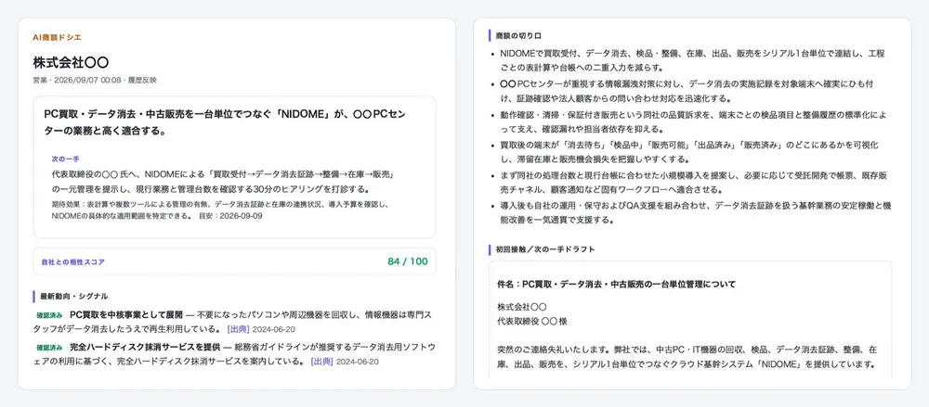Screen dimensions: 929x407
Task: Click the 自社との相性スコア label
Action: click(72, 262)
